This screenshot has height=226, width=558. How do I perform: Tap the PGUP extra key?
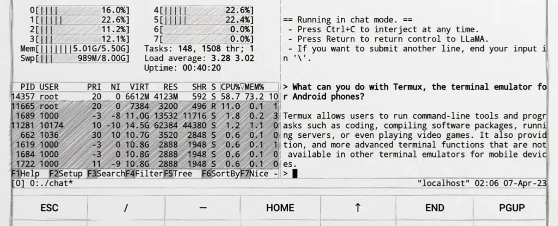[512, 208]
